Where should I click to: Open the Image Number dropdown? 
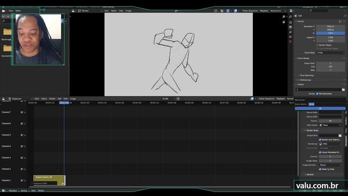click(x=330, y=165)
